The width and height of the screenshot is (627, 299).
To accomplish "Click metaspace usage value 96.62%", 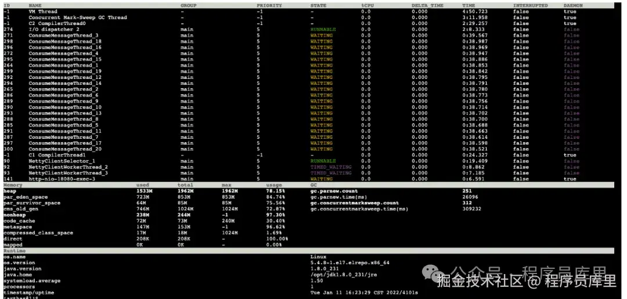I will [276, 227].
